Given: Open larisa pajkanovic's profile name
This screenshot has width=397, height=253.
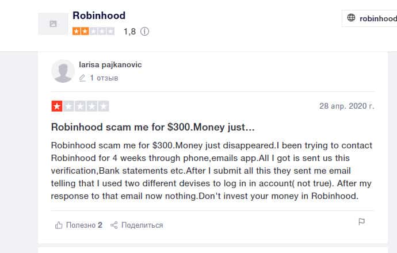Looking at the screenshot, I should point(110,64).
